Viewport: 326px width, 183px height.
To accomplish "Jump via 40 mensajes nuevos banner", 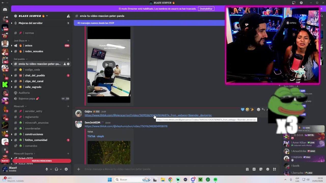I will tap(149, 23).
